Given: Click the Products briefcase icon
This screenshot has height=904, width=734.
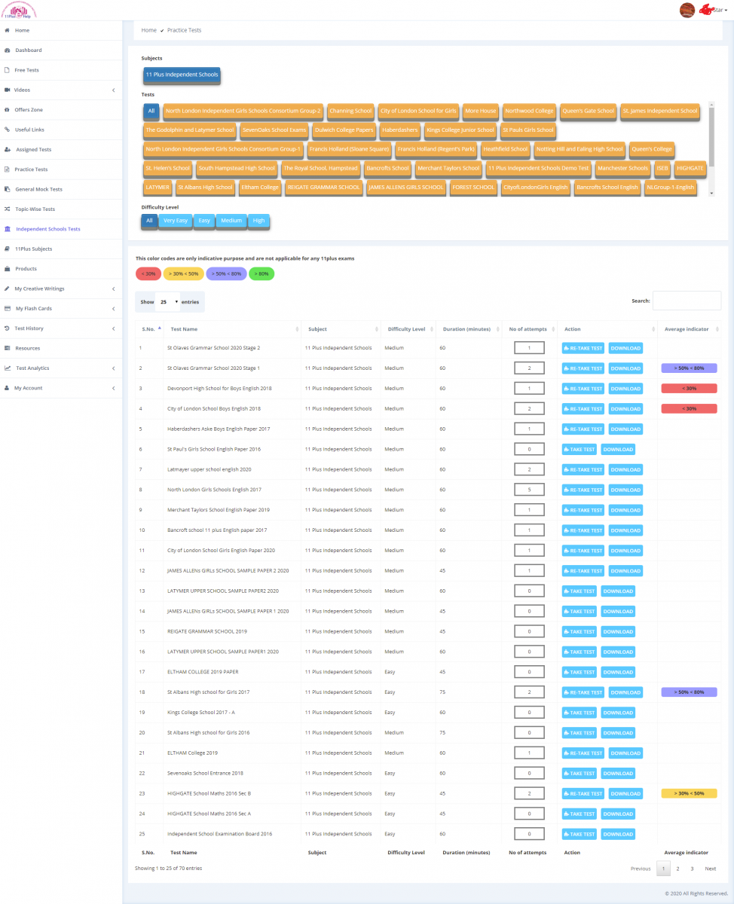Looking at the screenshot, I should click(8, 269).
